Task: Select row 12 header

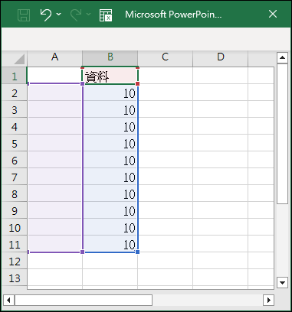Action: pos(15,261)
